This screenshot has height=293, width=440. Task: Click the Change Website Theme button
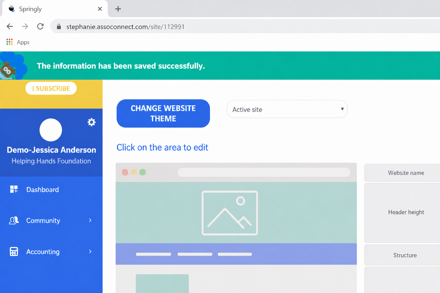click(163, 113)
